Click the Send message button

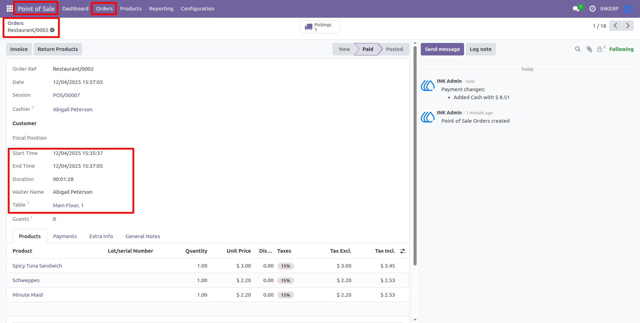(x=442, y=49)
